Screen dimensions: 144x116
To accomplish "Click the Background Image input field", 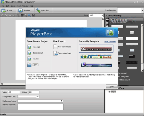I will [40, 101].
